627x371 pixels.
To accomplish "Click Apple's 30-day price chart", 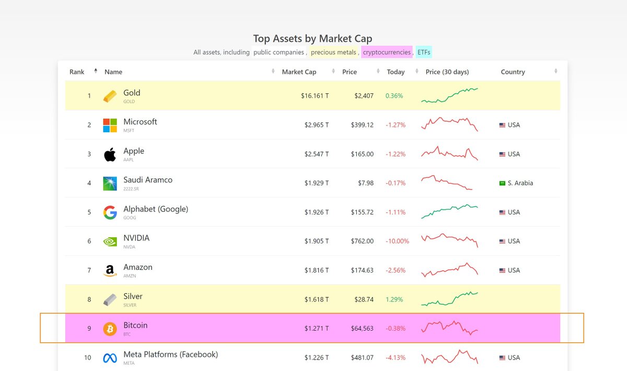I will pyautogui.click(x=449, y=153).
